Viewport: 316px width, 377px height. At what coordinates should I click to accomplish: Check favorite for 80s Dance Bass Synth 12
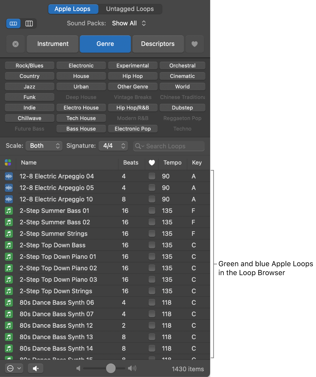(x=152, y=325)
